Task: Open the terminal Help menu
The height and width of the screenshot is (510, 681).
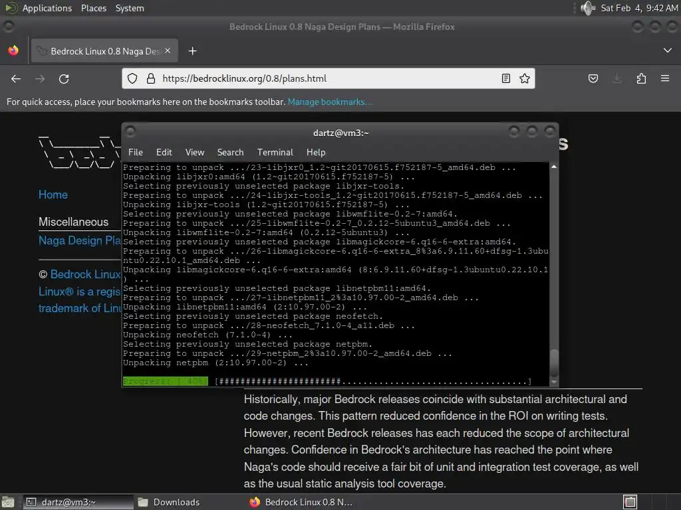Action: [316, 152]
